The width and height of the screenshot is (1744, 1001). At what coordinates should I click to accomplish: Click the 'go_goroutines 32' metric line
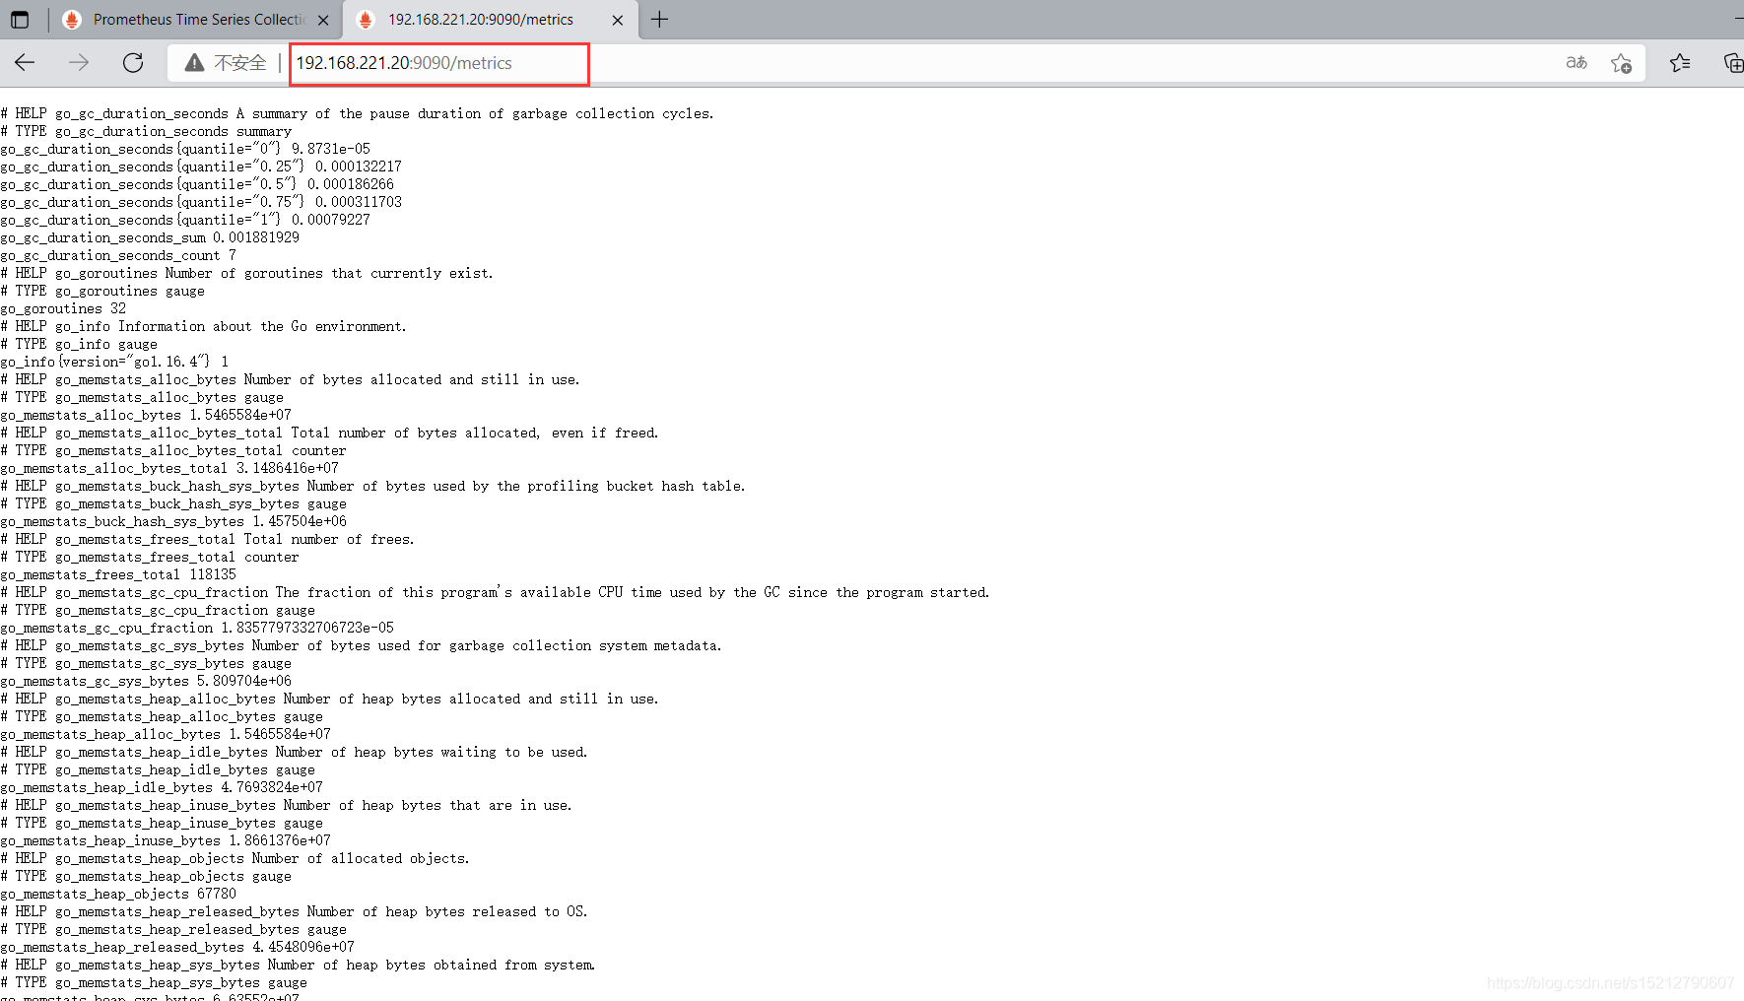coord(63,308)
